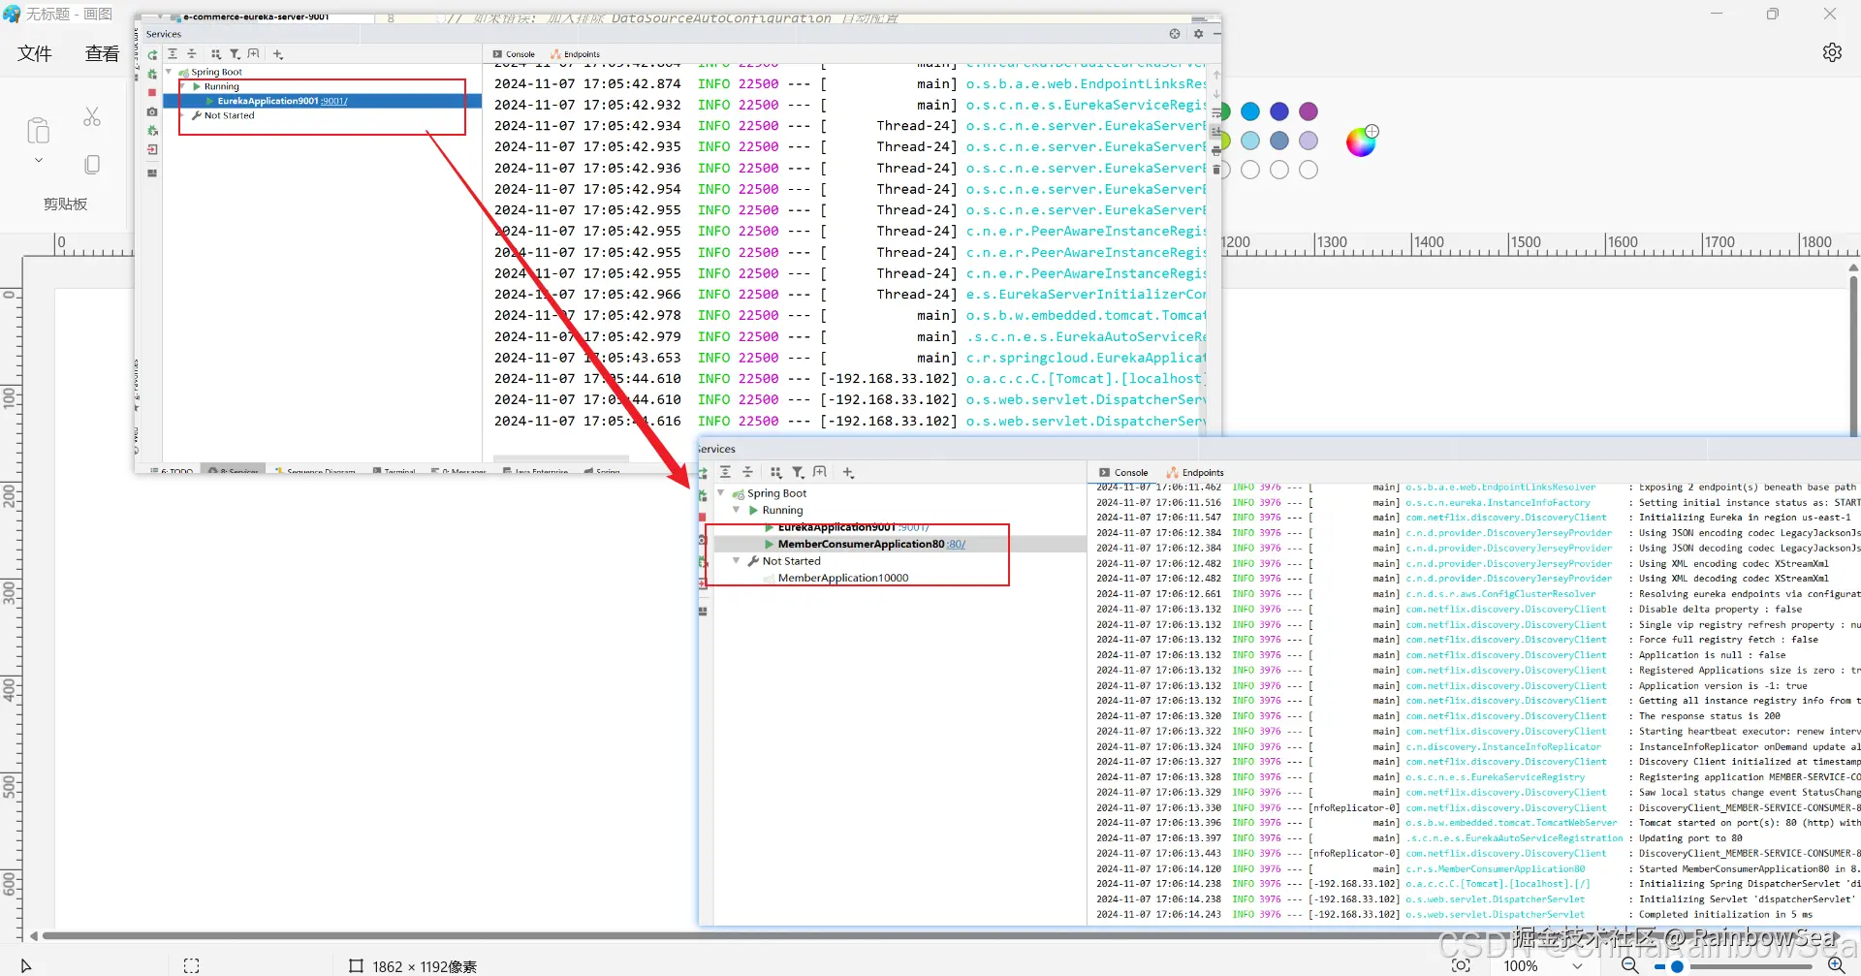Select EurekaApplication9001 row in upper Services tree

point(323,101)
